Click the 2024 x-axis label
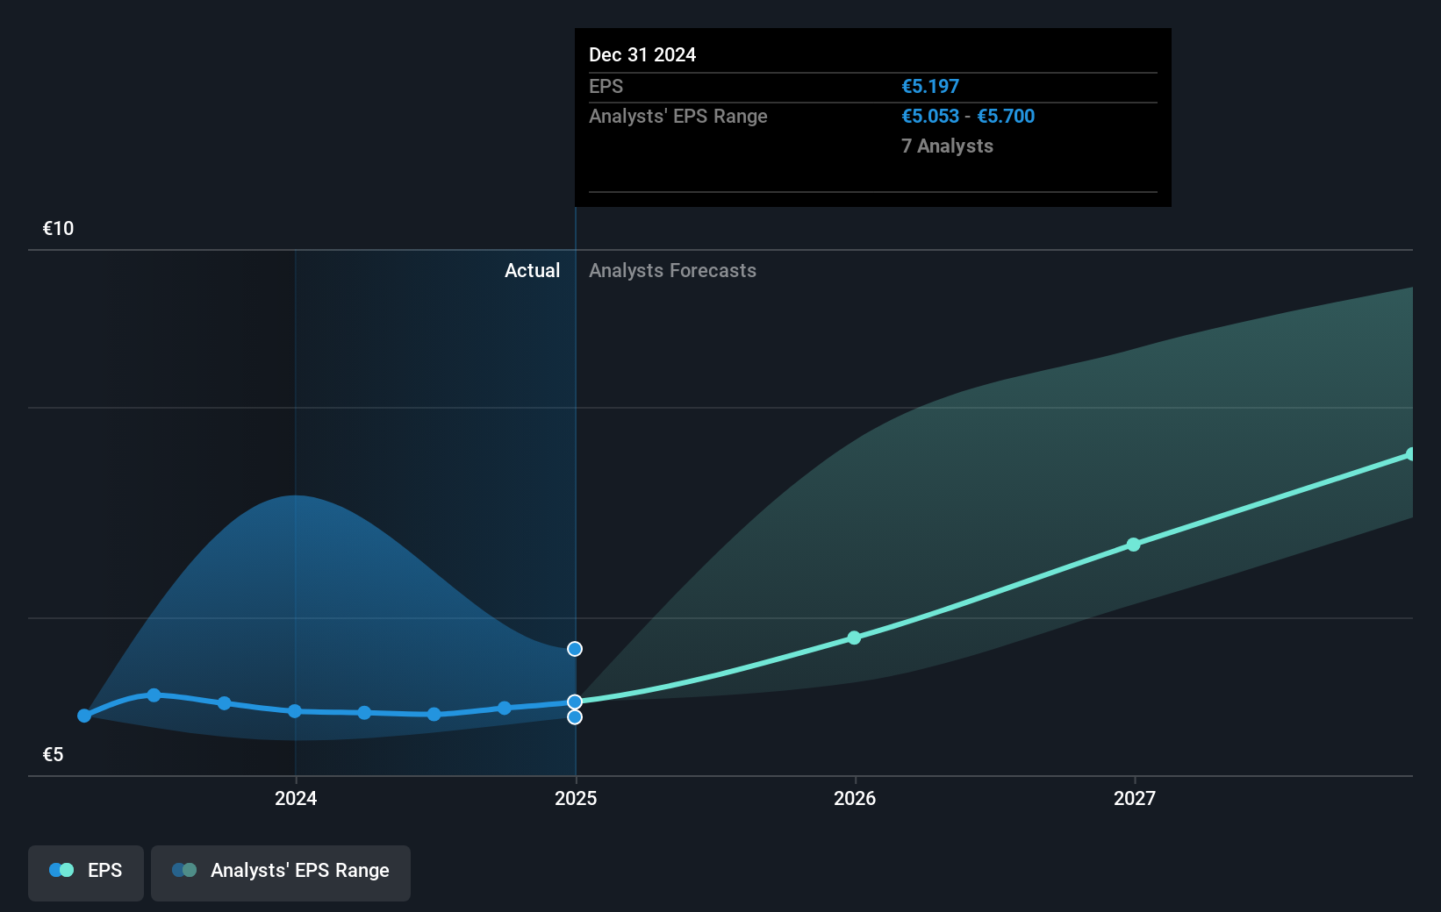 pyautogui.click(x=296, y=798)
